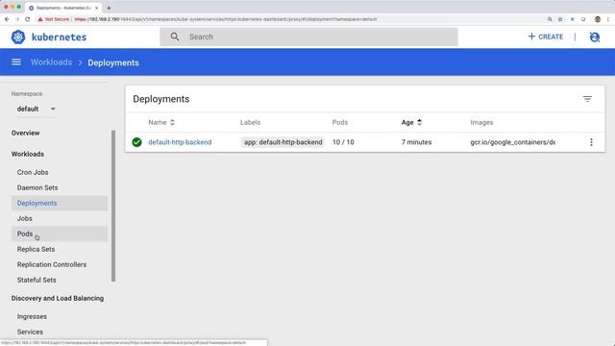Screen dimensions: 615x346
Task: Click the Images column header
Action: coord(481,122)
